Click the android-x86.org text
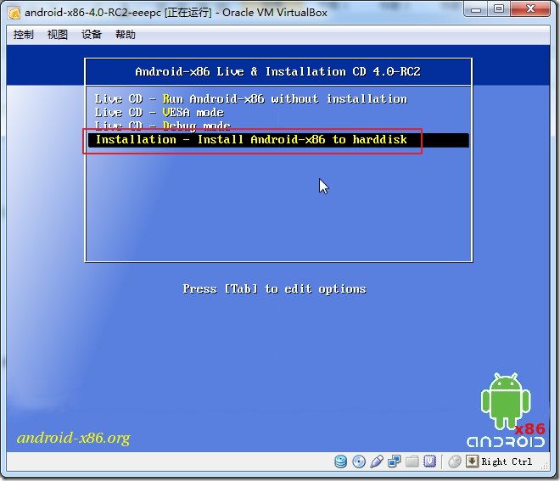 74,438
